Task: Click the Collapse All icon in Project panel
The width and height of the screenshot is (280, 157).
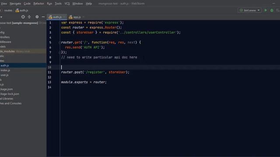Action: tap(29, 17)
